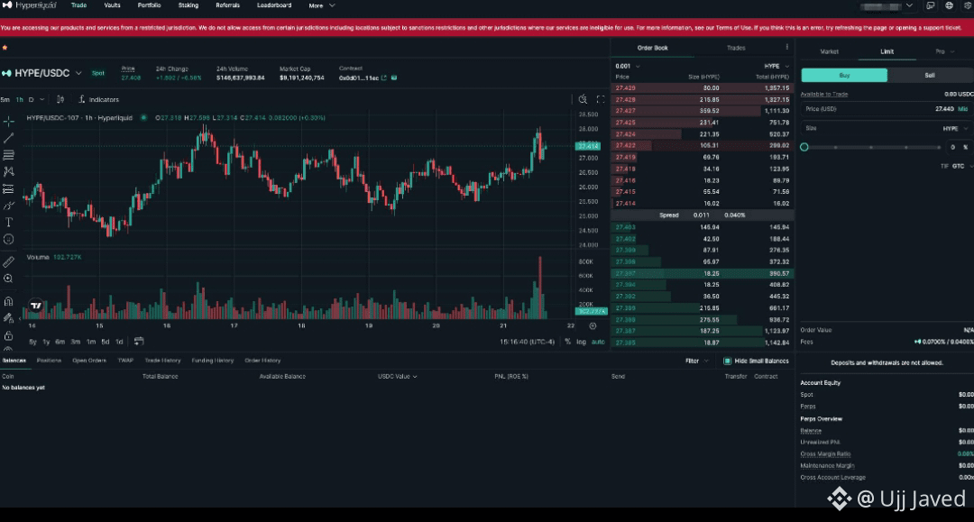Go to the Vaults page

point(113,5)
